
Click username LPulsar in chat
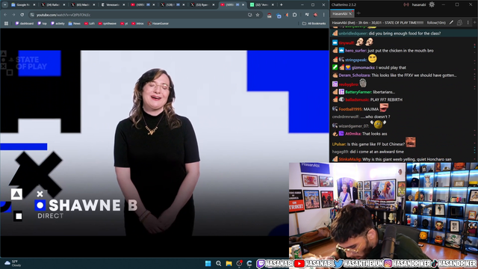[339, 144]
